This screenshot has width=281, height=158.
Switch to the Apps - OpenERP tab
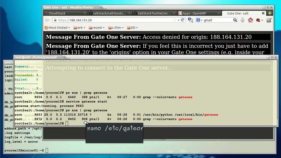click(x=199, y=13)
